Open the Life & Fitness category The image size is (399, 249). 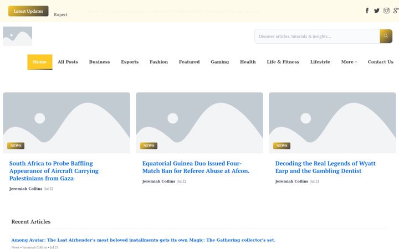click(x=283, y=62)
